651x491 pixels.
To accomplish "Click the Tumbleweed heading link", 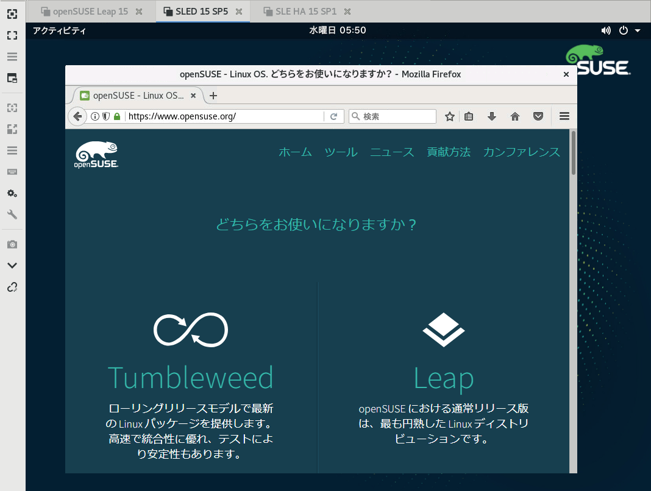I will click(x=191, y=378).
